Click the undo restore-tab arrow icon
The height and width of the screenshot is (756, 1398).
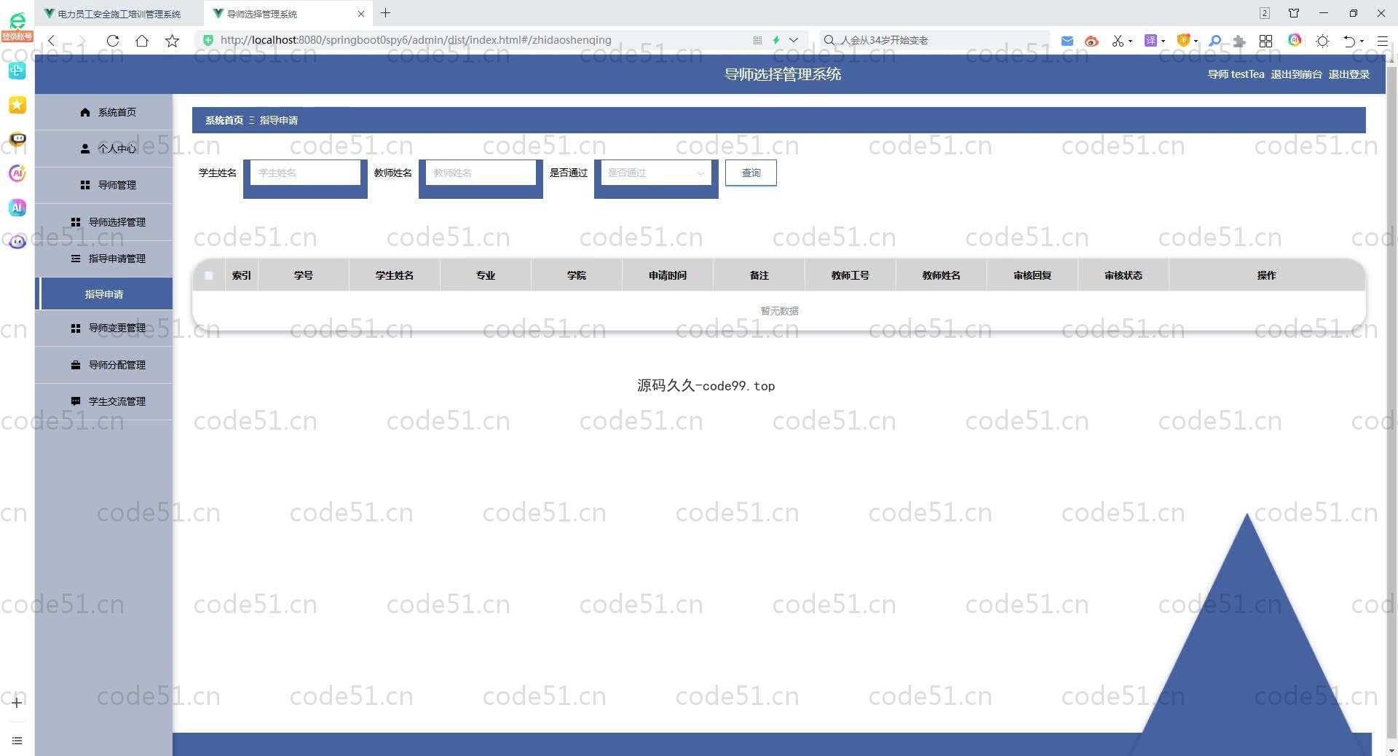point(1349,41)
